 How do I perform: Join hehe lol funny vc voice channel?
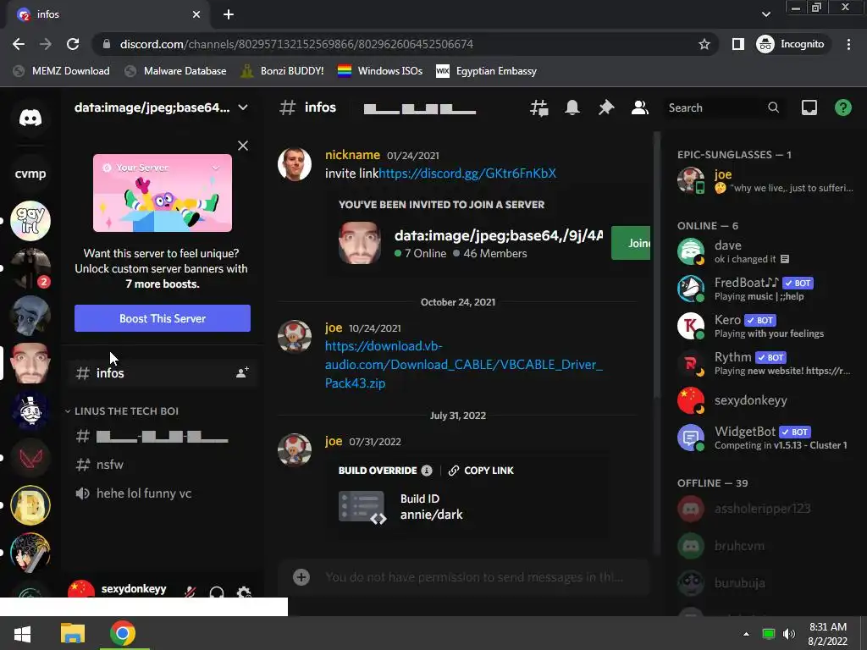click(x=163, y=493)
